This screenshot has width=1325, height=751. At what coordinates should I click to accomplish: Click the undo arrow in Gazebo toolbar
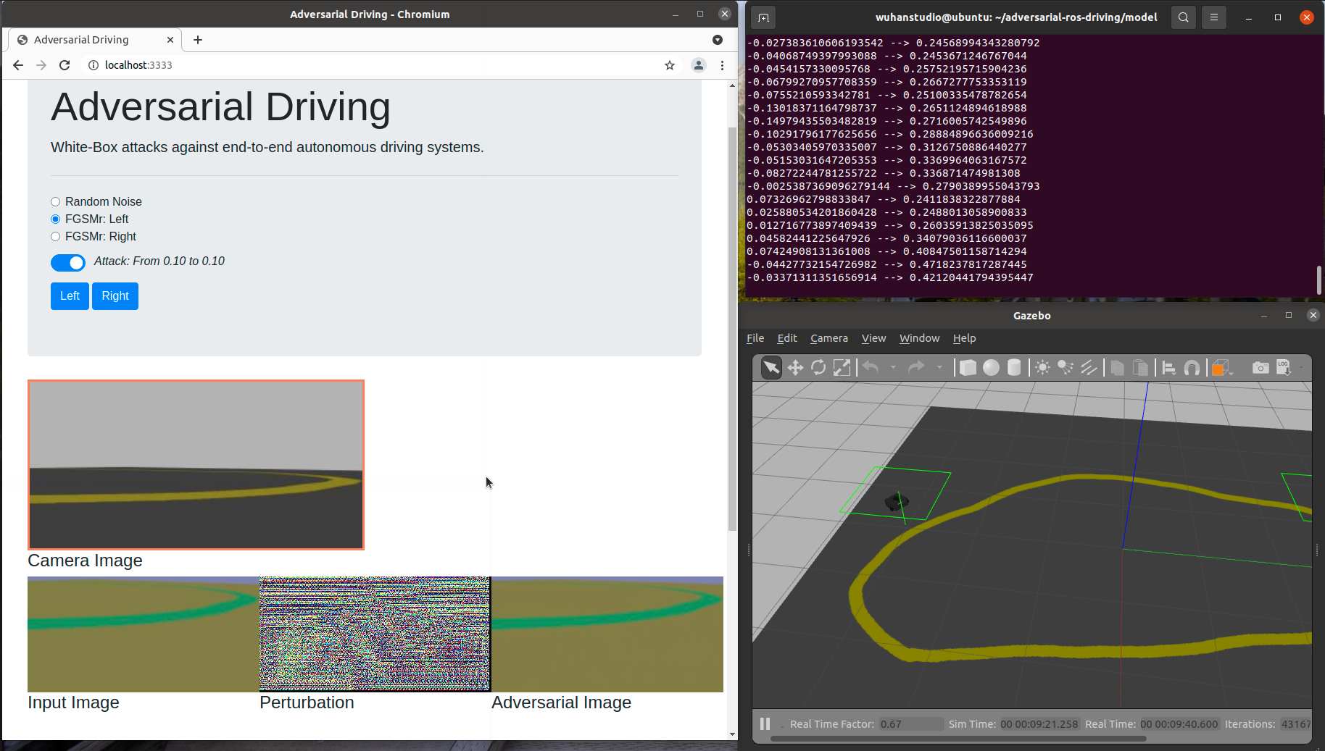[871, 368]
